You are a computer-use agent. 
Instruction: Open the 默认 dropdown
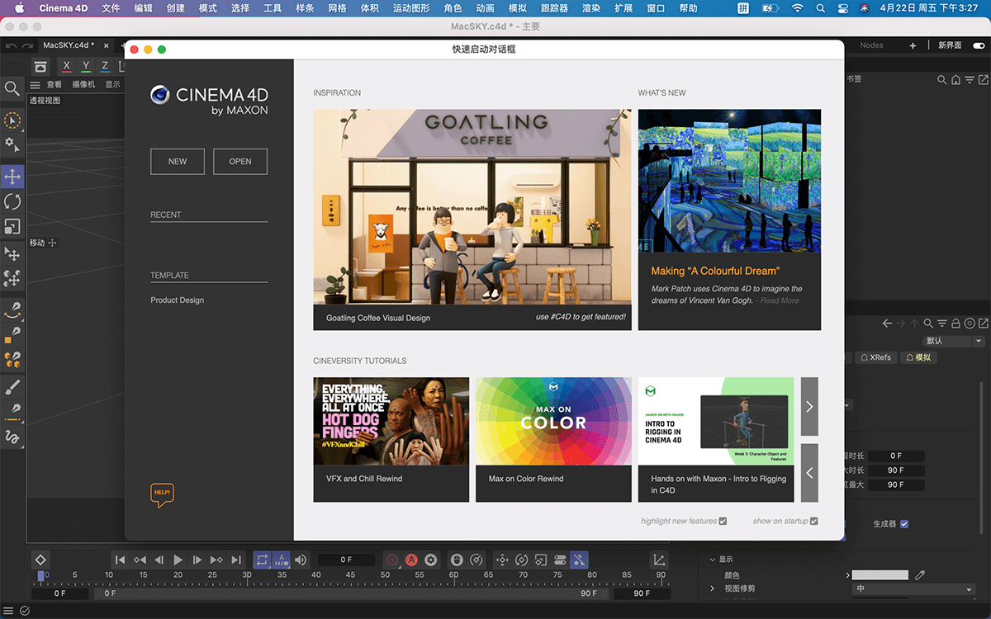point(953,341)
